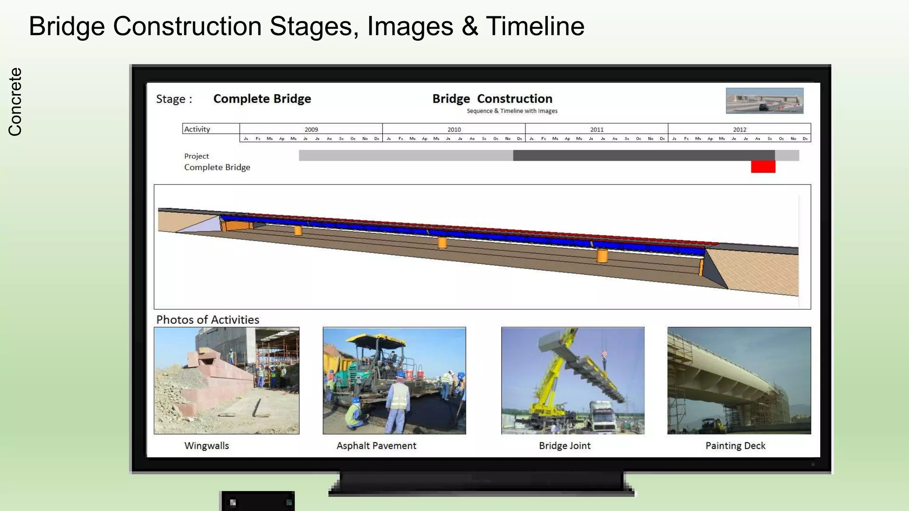Click the Wingwalls activity photo
Image resolution: width=909 pixels, height=511 pixels.
(226, 381)
